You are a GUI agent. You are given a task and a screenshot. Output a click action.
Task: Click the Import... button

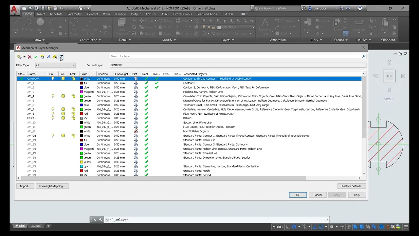point(25,186)
